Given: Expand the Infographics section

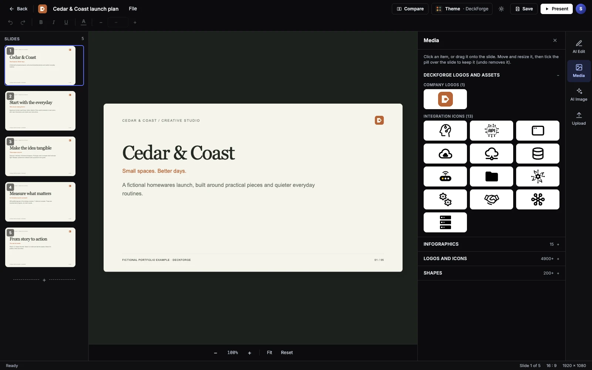Looking at the screenshot, I should pos(491,244).
